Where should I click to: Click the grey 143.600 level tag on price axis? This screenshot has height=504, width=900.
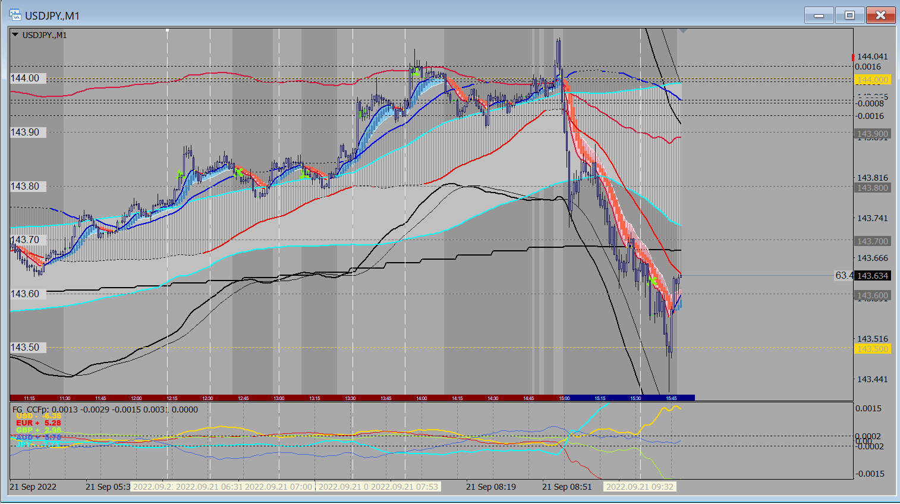tap(873, 295)
